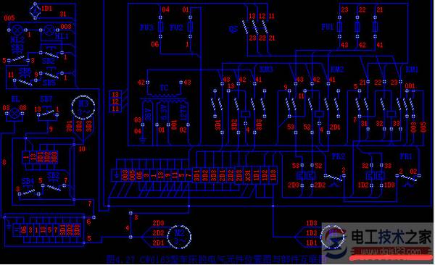Click wire number 10 below motor M3
435x265 pixels.
pyautogui.click(x=82, y=149)
